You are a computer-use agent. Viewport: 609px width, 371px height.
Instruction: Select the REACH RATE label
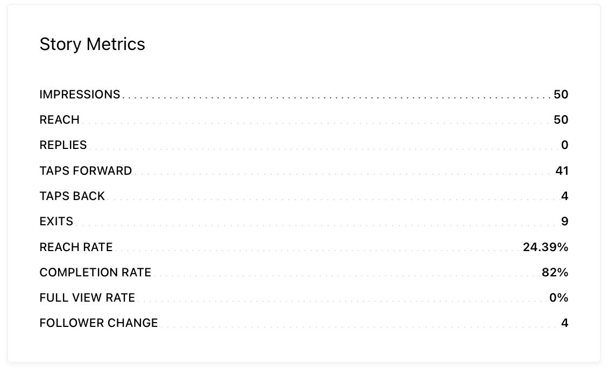click(x=76, y=247)
